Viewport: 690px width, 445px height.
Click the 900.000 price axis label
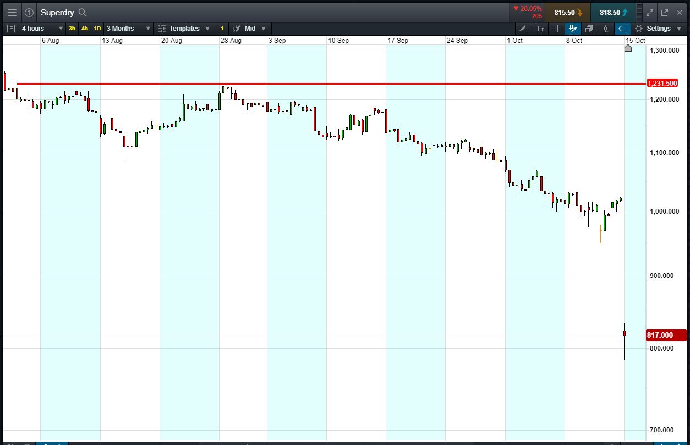(x=662, y=276)
